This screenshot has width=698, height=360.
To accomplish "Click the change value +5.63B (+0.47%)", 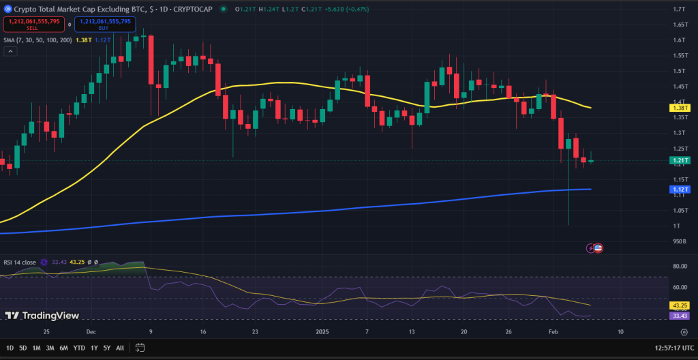I will 347,9.
